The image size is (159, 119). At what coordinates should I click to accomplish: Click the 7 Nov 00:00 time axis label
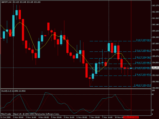coord(94,117)
